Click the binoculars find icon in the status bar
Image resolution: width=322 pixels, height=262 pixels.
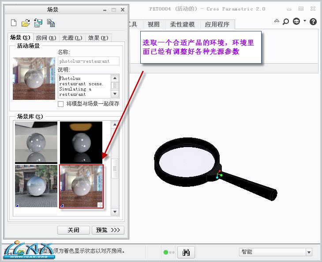[186, 252]
